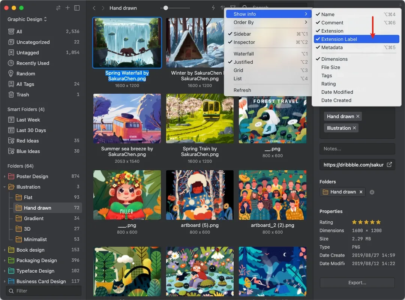
Task: Select Grid layout in menu
Action: point(268,70)
